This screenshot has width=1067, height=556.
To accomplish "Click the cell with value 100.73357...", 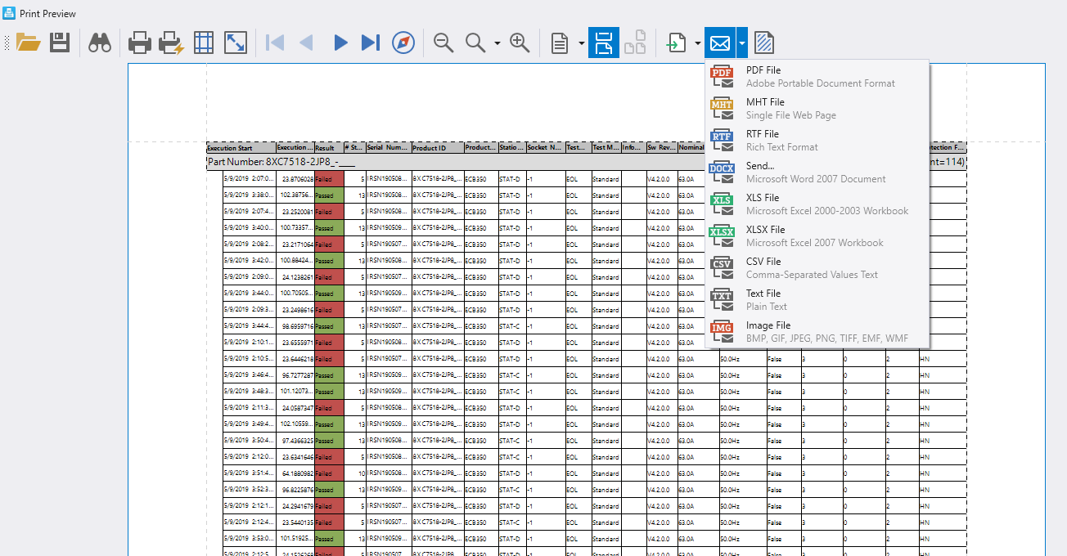I will coord(295,227).
